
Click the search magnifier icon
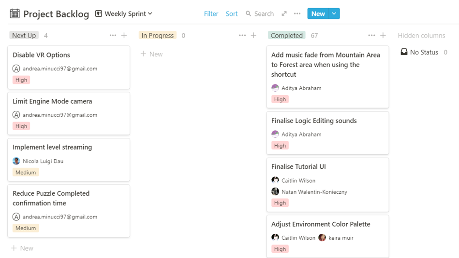249,14
